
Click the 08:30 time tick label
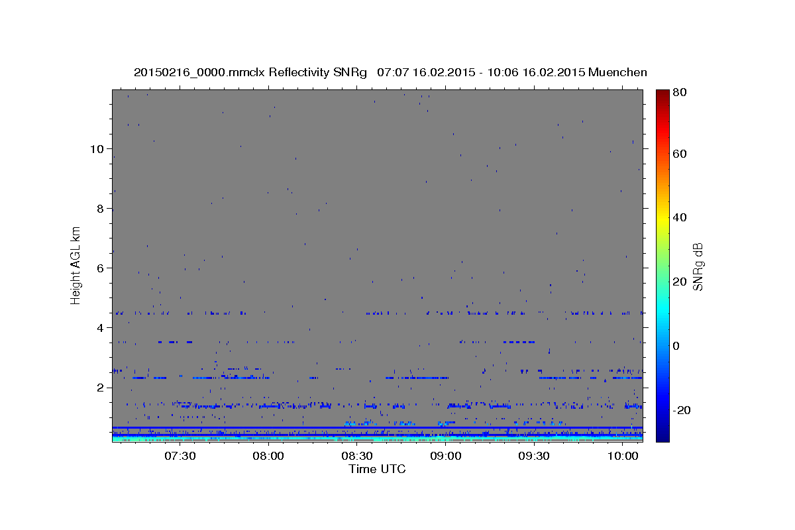[x=356, y=456]
